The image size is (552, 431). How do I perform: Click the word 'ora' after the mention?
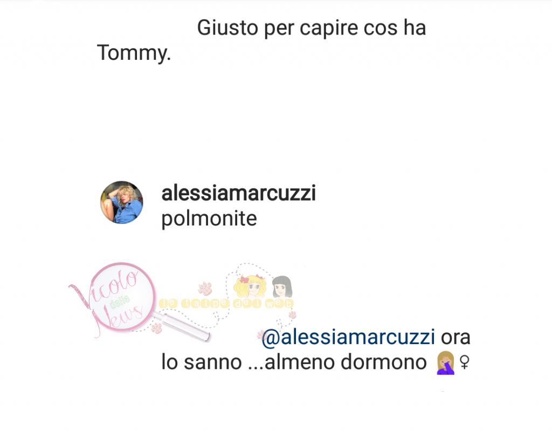click(x=456, y=338)
